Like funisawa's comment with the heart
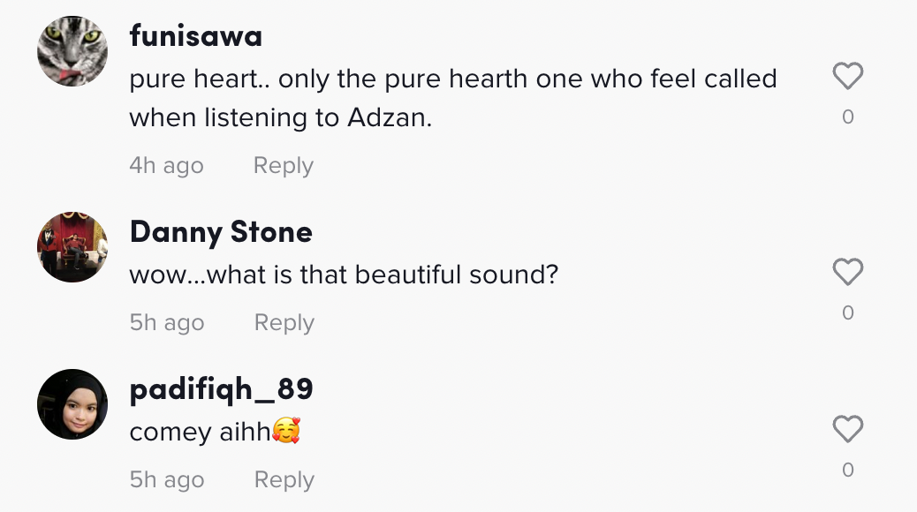Screen dimensions: 917x512 847,78
